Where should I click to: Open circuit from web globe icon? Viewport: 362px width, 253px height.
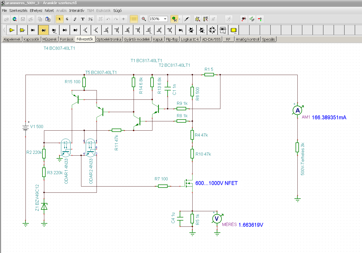coord(15,19)
